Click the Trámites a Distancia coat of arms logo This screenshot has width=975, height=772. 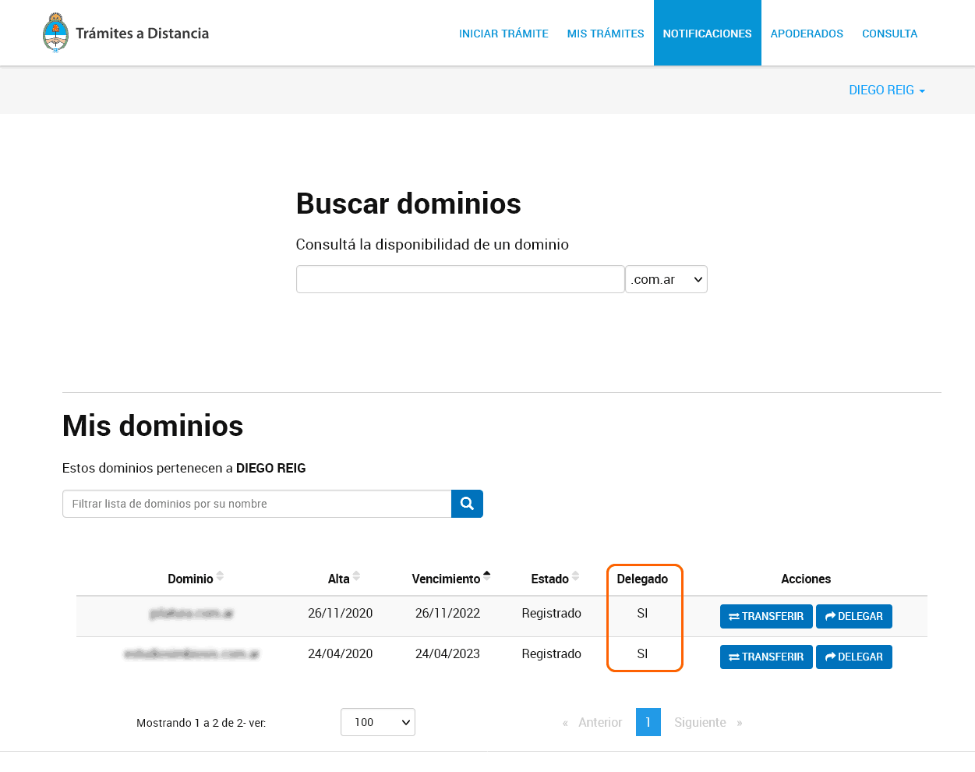(55, 32)
